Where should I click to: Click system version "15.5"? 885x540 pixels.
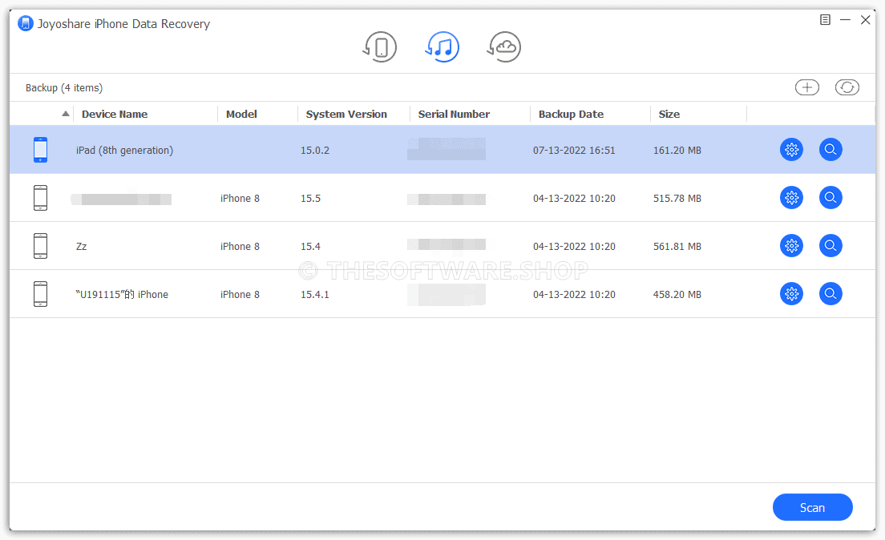[310, 199]
